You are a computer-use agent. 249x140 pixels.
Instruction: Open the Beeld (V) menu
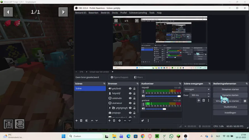click(105, 13)
